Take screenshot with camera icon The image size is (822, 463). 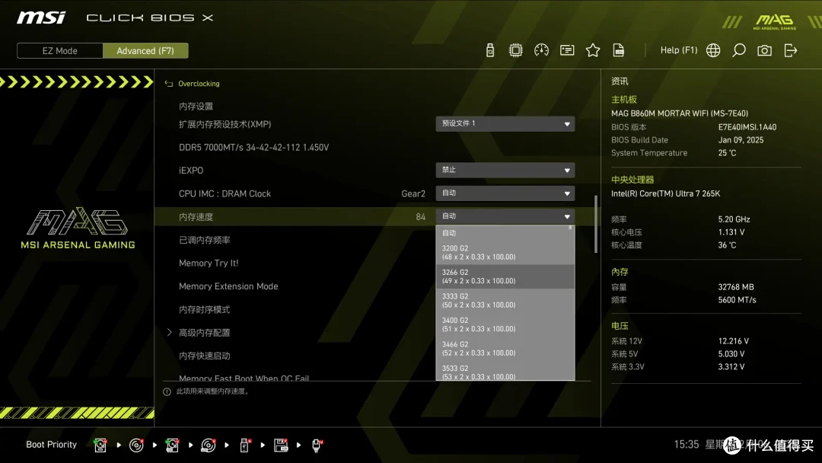click(764, 50)
